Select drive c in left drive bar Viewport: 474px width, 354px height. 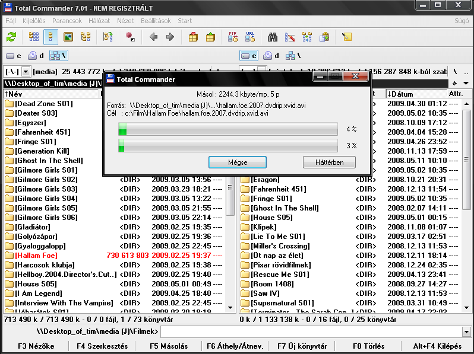14,56
